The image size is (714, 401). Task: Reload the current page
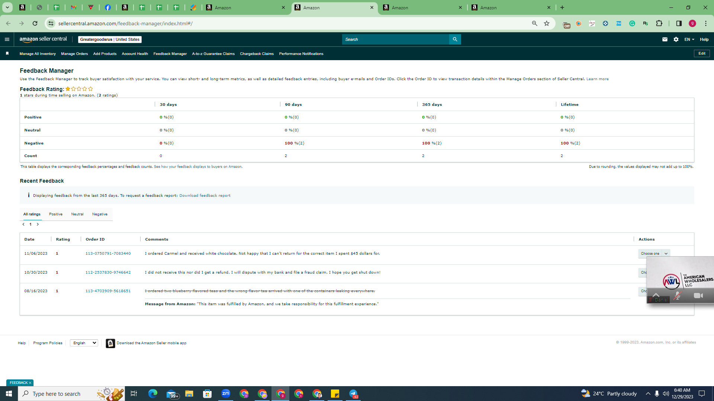click(35, 23)
